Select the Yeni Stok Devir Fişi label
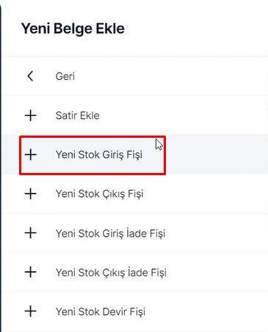 101,311
